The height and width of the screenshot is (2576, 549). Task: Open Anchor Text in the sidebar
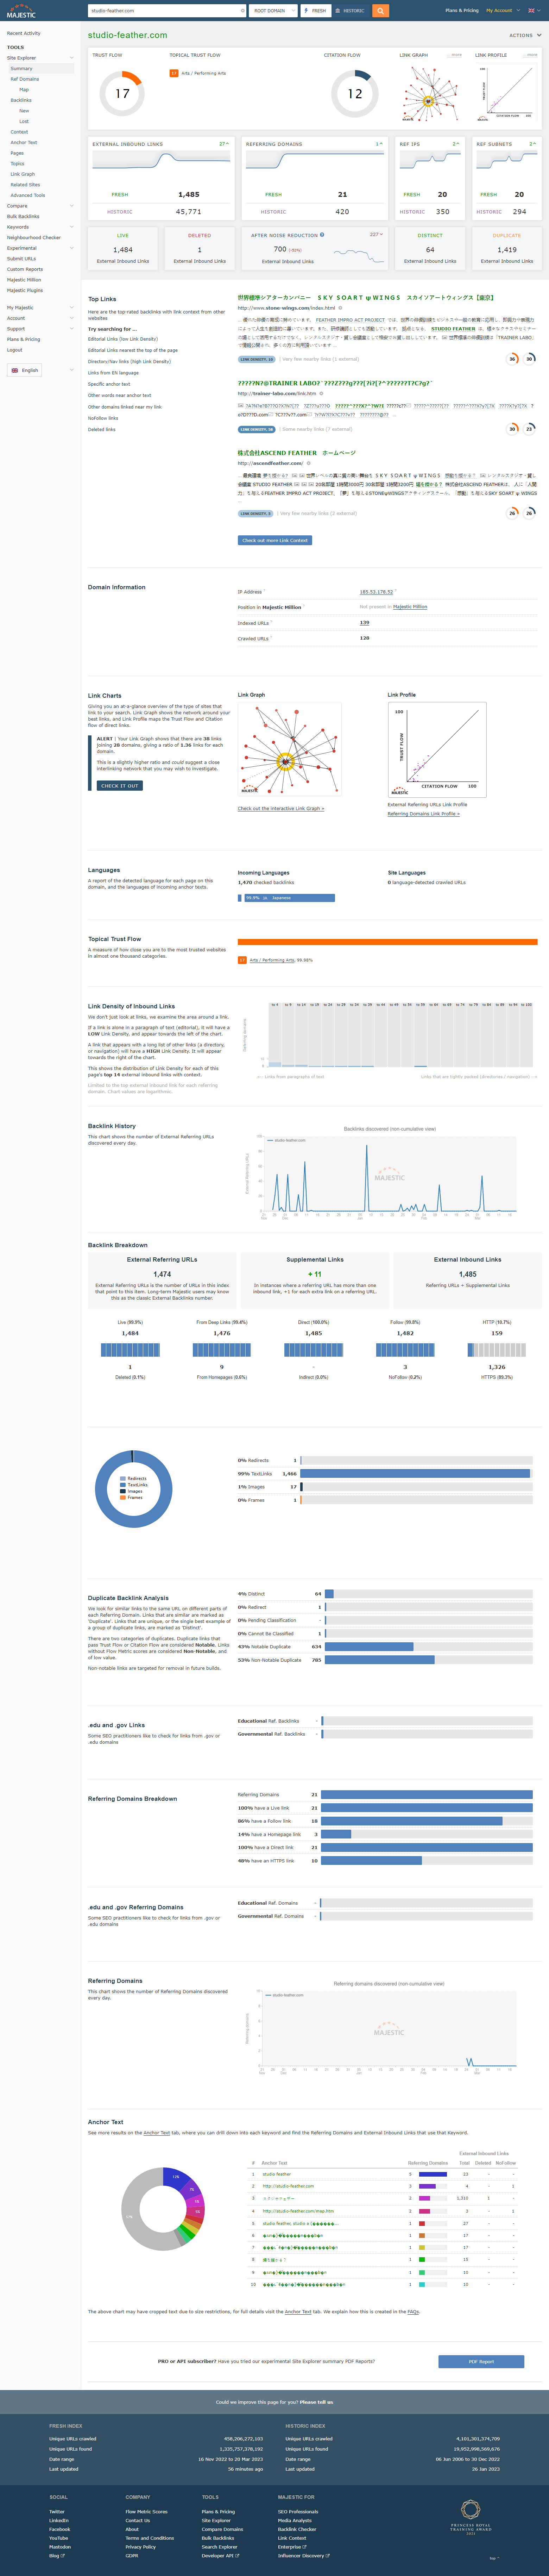point(24,142)
